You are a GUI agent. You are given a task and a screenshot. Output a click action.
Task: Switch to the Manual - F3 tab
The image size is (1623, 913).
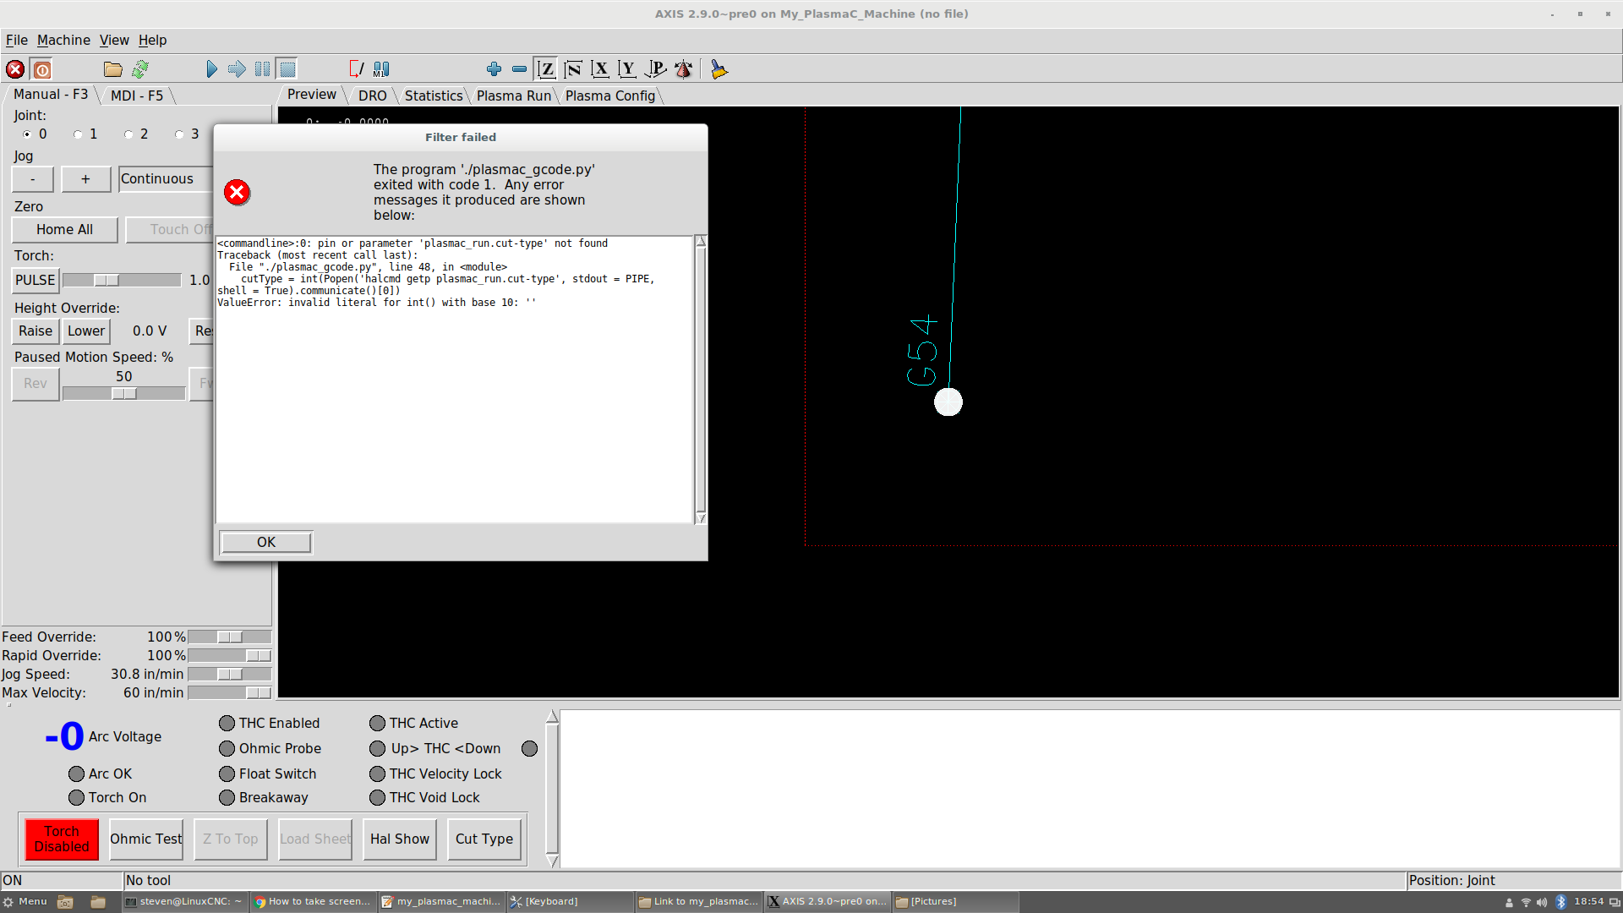[x=51, y=95]
